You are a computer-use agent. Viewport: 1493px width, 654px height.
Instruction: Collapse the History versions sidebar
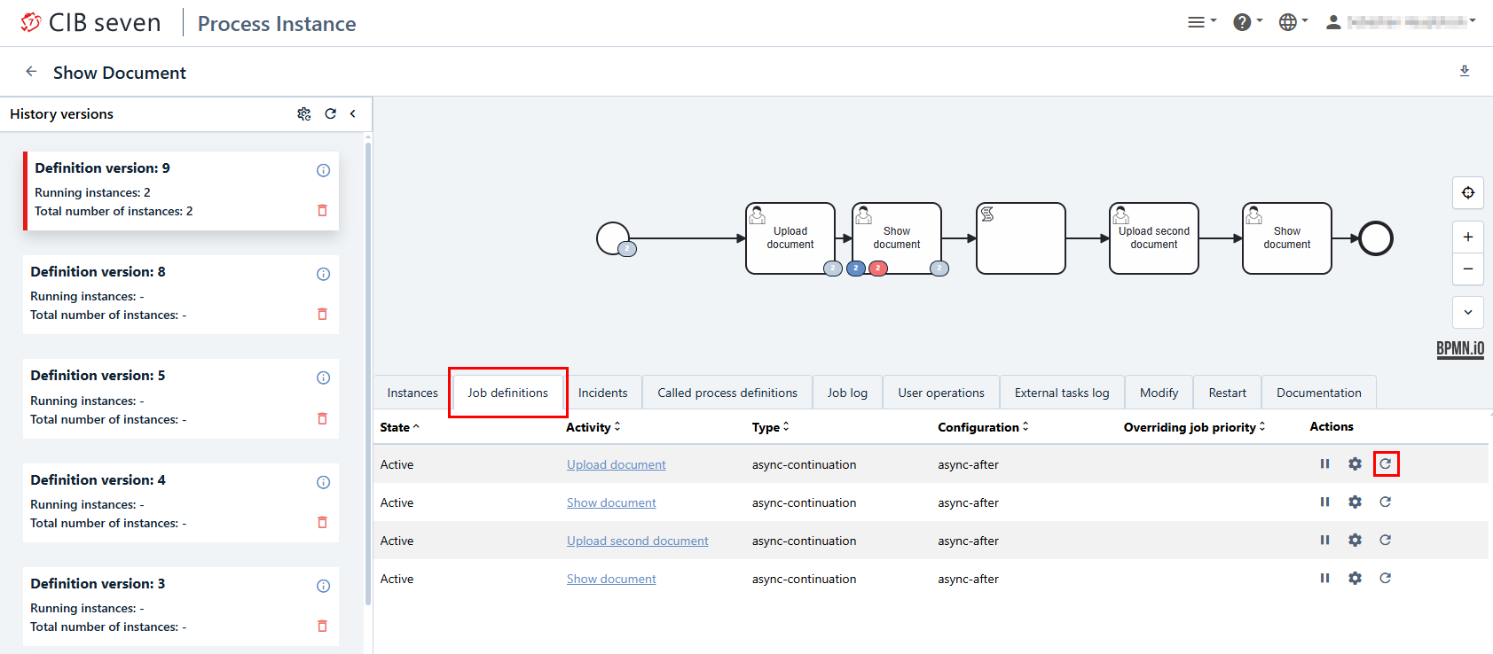[353, 113]
